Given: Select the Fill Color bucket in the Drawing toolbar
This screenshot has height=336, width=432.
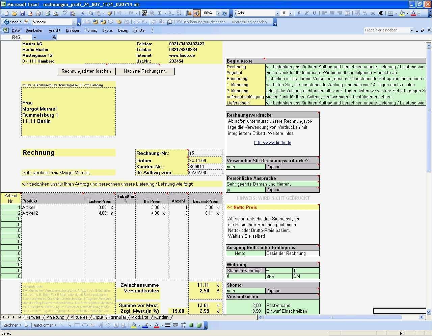Looking at the screenshot, I should point(135,325).
